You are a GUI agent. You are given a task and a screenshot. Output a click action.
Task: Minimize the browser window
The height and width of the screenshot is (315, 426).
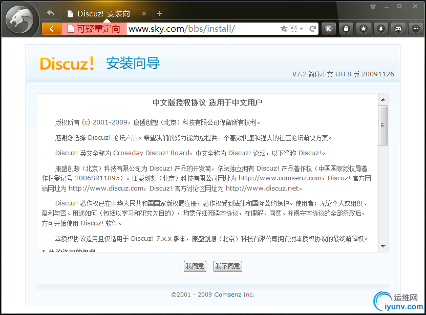pos(387,6)
